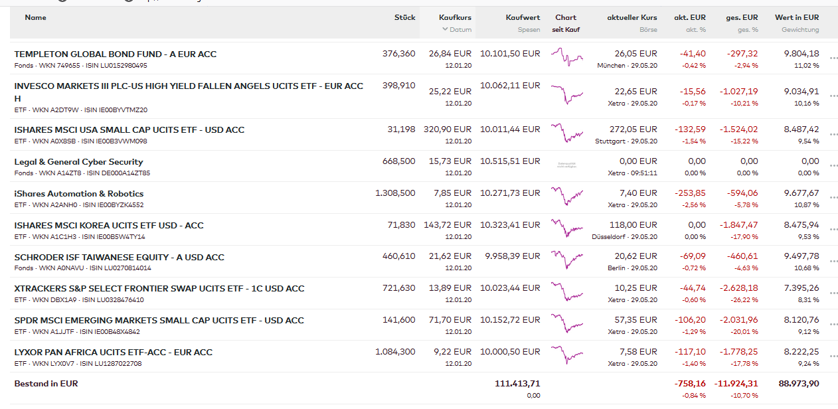Sort by Wert in EUR column header
The height and width of the screenshot is (409, 838).
[796, 18]
